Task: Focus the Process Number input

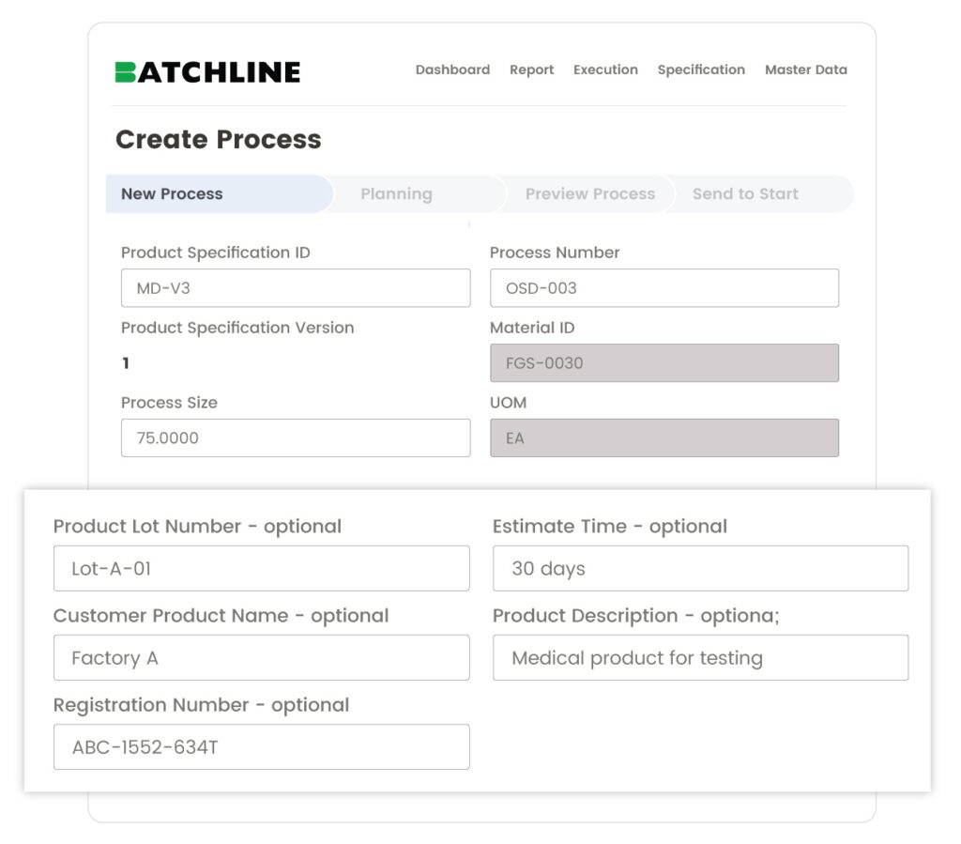Action: [664, 288]
